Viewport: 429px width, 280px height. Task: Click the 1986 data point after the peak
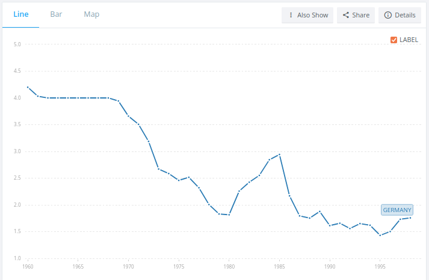(x=289, y=196)
